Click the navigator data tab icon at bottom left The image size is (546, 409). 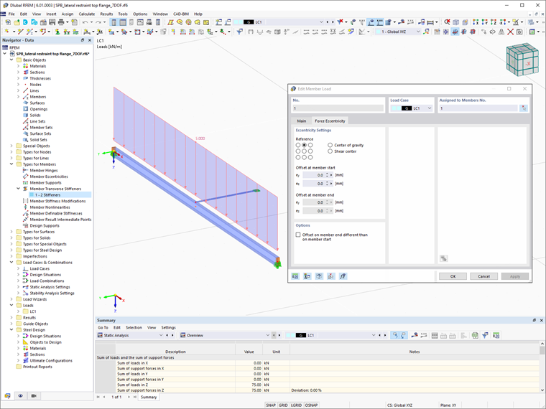(x=7, y=396)
